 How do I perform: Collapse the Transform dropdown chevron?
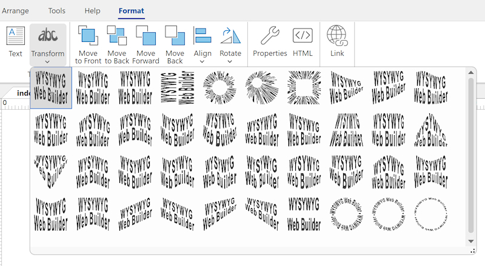47,62
